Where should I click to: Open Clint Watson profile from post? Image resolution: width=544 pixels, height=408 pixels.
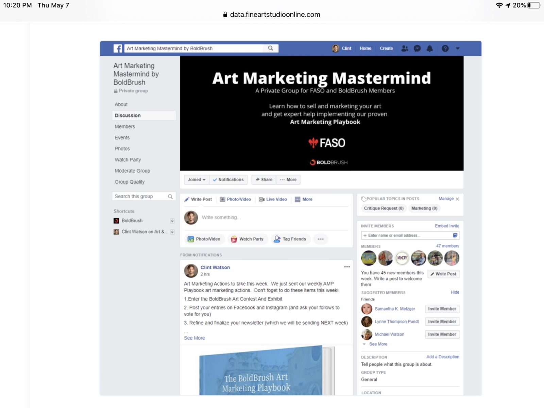(215, 268)
